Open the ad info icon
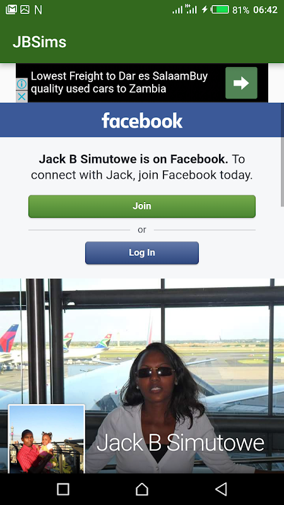This screenshot has height=505, width=284. pos(21,85)
